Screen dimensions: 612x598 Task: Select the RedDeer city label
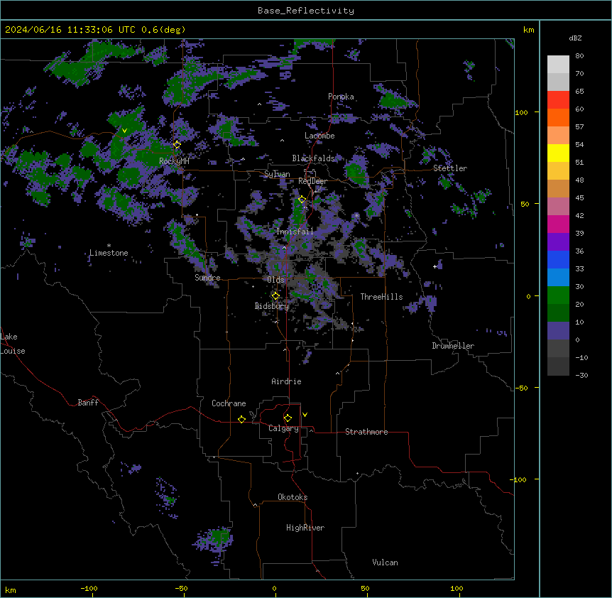pos(312,181)
